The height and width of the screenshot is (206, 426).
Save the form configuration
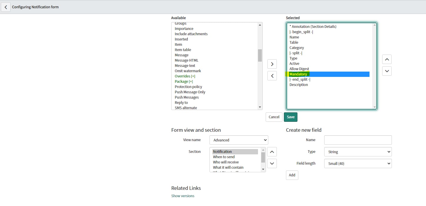290,117
